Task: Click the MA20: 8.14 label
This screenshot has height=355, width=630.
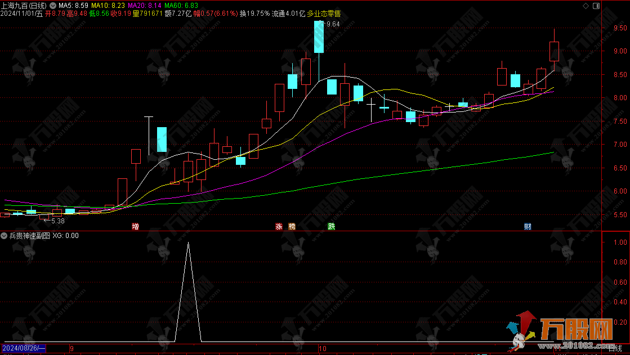Action: (x=144, y=6)
